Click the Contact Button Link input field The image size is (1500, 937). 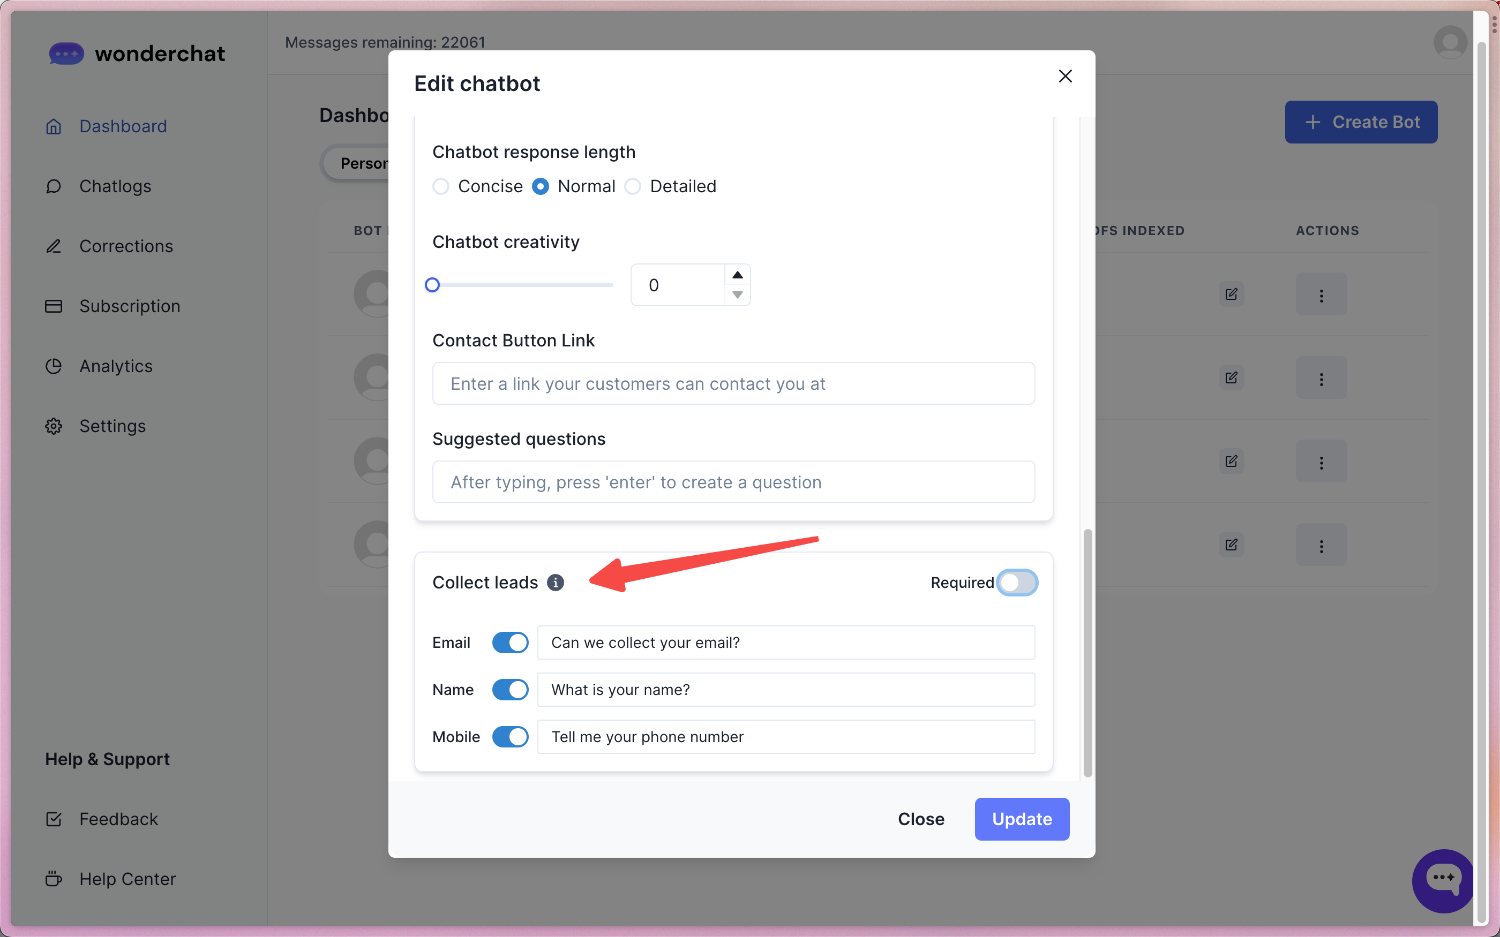(733, 383)
